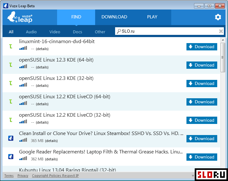Open details for openSUSE 12.2 LiveCD (64-bit)

coord(42,104)
